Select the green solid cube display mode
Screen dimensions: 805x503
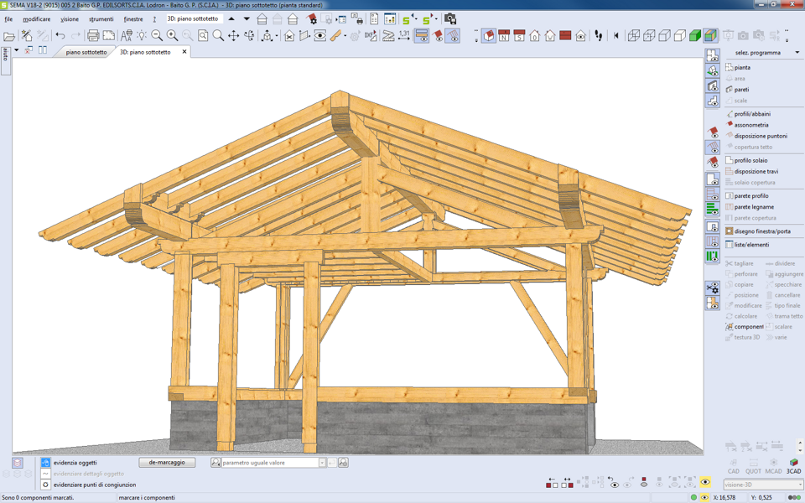pos(695,36)
